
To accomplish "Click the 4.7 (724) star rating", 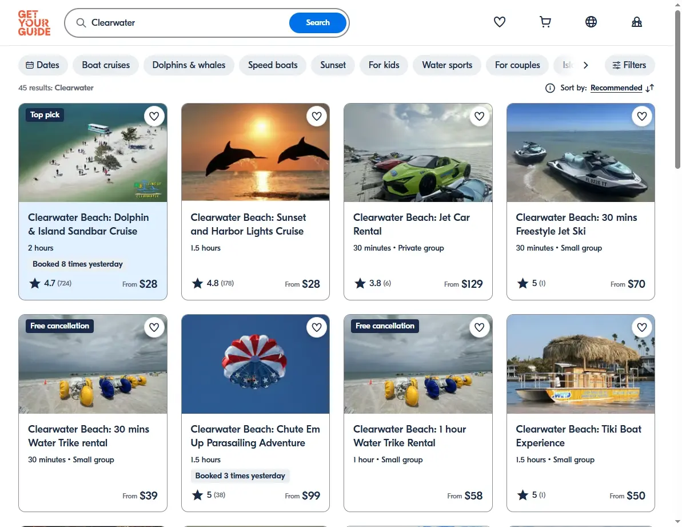I will [50, 283].
